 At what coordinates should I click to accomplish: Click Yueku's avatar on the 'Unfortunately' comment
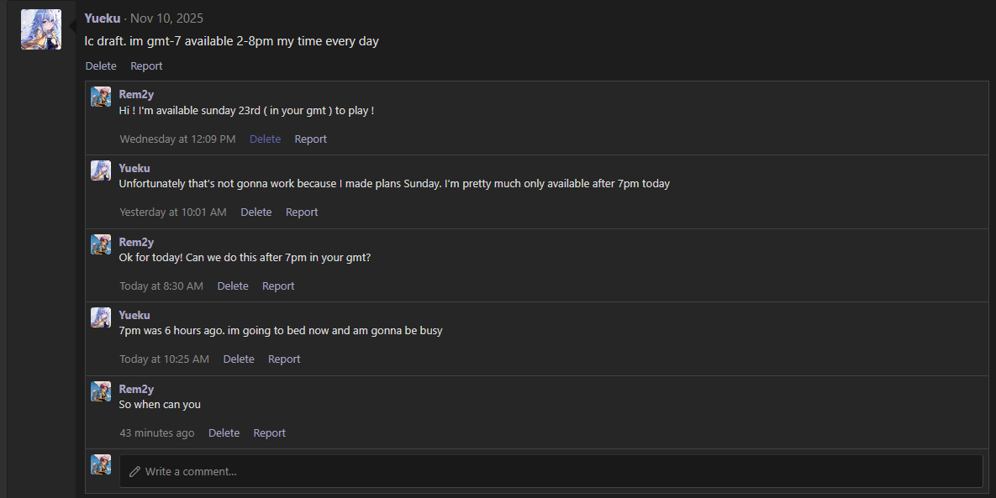click(101, 170)
